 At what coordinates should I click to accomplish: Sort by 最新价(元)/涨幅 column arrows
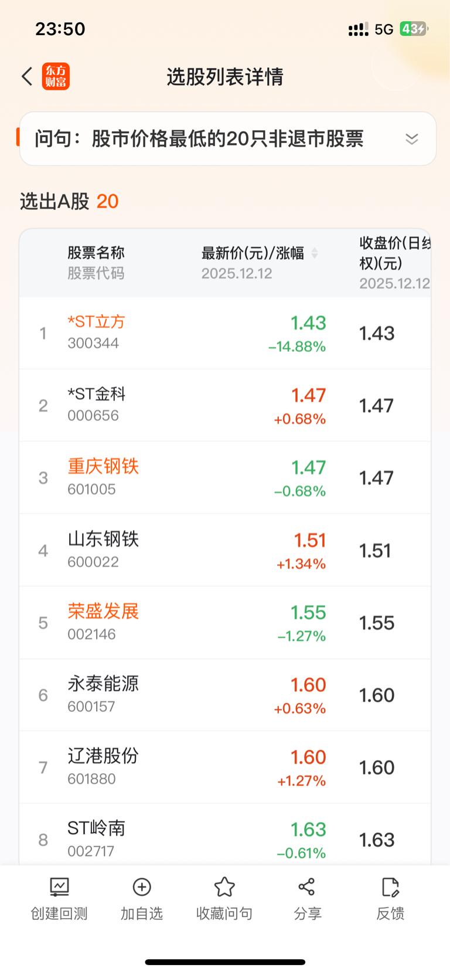315,253
